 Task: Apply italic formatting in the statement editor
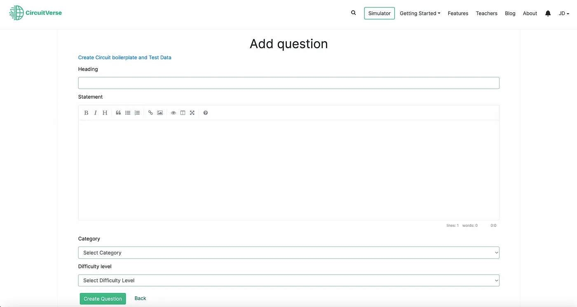tap(95, 112)
